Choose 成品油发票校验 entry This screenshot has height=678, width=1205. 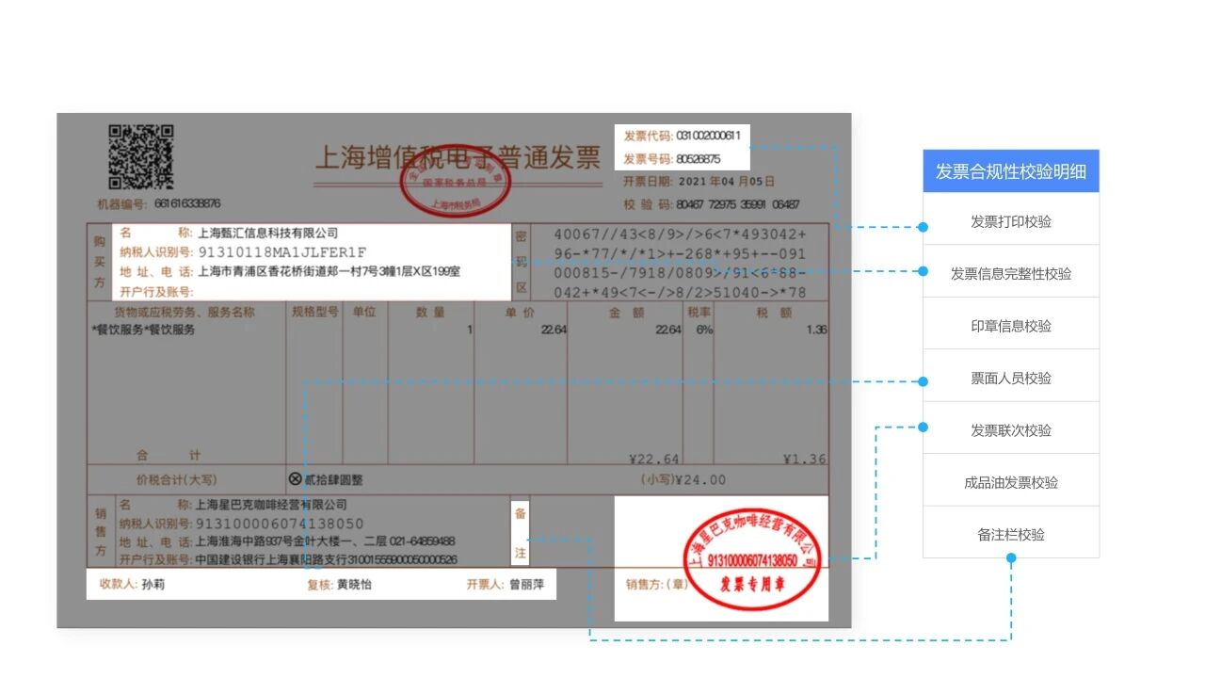[x=1010, y=482]
